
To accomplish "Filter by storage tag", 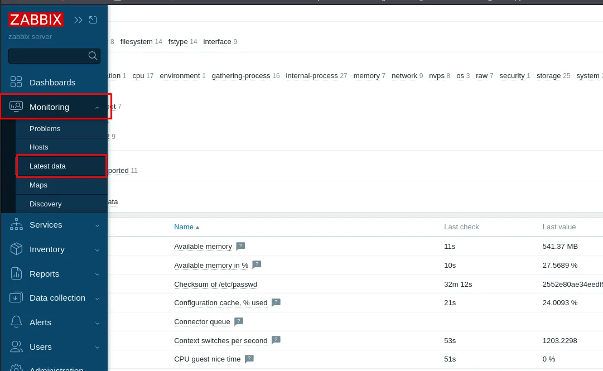I will [x=548, y=76].
